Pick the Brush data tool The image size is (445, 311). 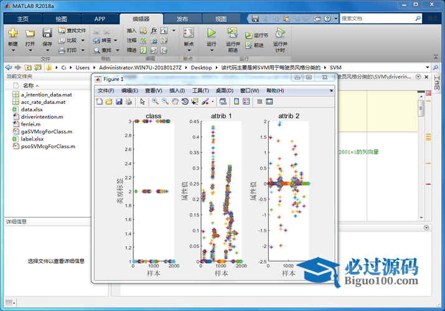click(x=205, y=101)
